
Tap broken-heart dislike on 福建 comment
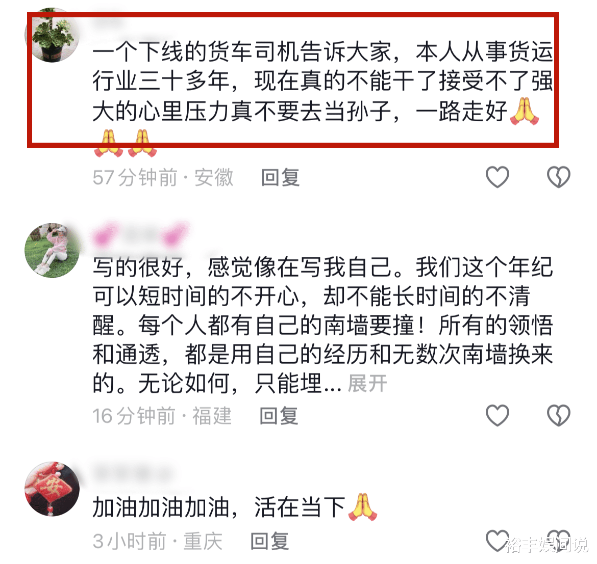tap(559, 415)
